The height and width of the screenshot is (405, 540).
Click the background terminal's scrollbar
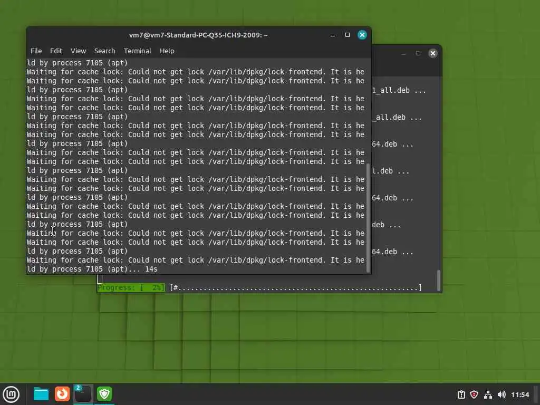coord(438,281)
